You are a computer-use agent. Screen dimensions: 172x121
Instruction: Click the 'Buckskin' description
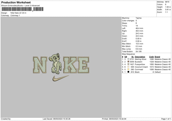click(138, 62)
